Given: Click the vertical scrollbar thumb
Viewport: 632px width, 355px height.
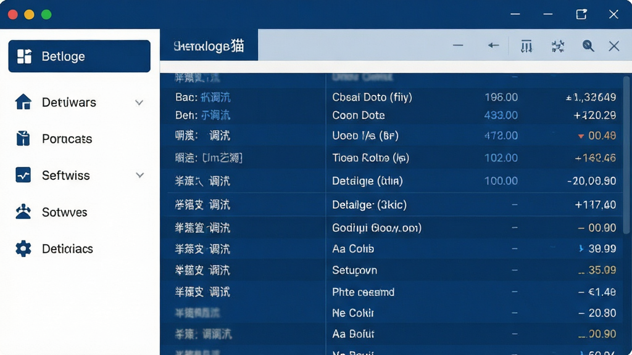Looking at the screenshot, I should click(626, 155).
